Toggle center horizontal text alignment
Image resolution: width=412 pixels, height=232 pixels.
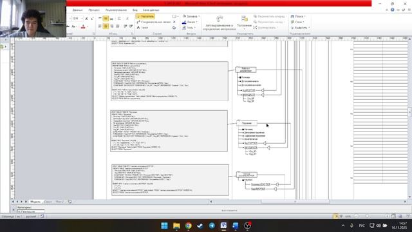(106, 26)
